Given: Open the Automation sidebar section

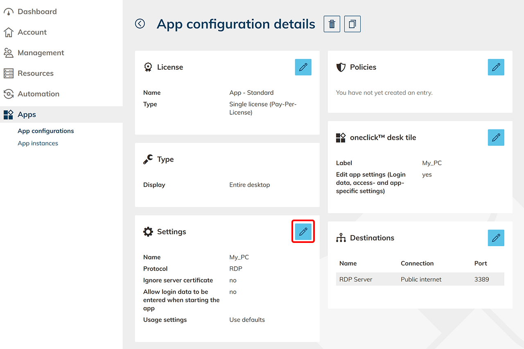Looking at the screenshot, I should click(x=38, y=94).
